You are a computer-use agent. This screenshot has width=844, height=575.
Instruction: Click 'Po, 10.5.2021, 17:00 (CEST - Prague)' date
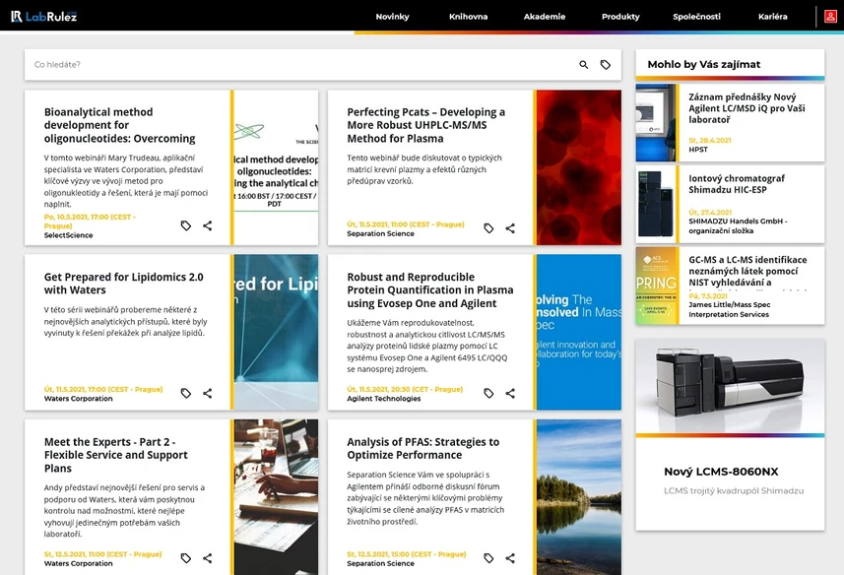(x=90, y=222)
